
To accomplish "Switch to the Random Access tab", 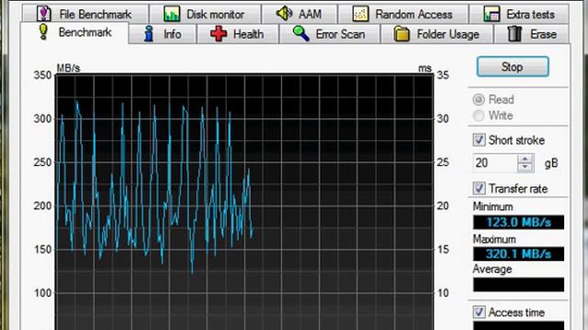I will 403,15.
